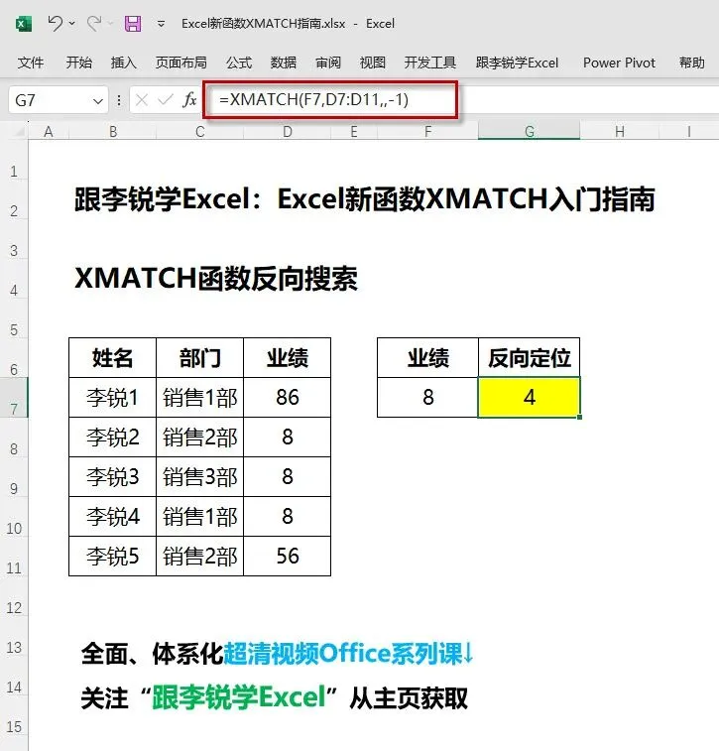Select column B header
The width and height of the screenshot is (719, 751).
pos(113,131)
